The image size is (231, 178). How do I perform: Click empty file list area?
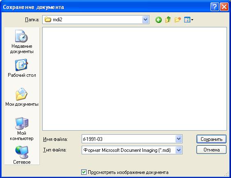click(x=134, y=79)
